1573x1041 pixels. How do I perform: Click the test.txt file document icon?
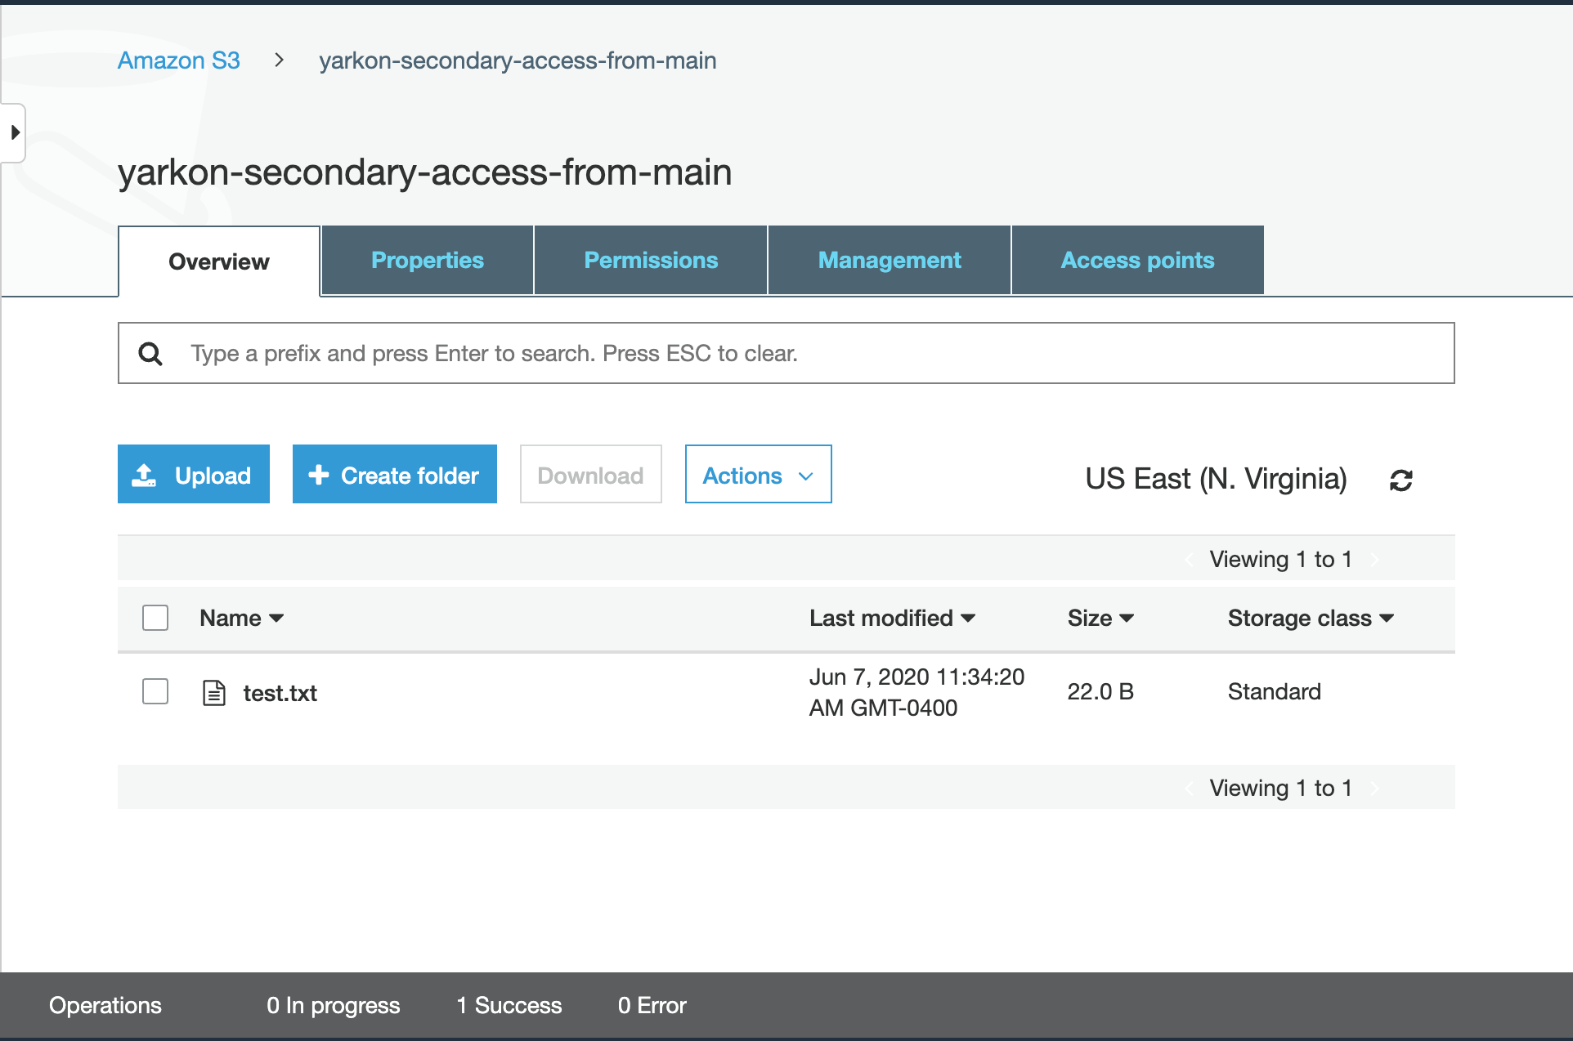coord(214,693)
